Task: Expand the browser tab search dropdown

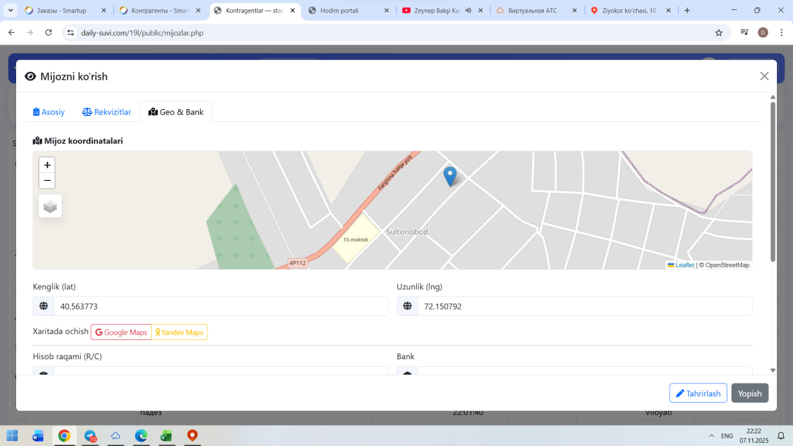Action: [x=11, y=11]
